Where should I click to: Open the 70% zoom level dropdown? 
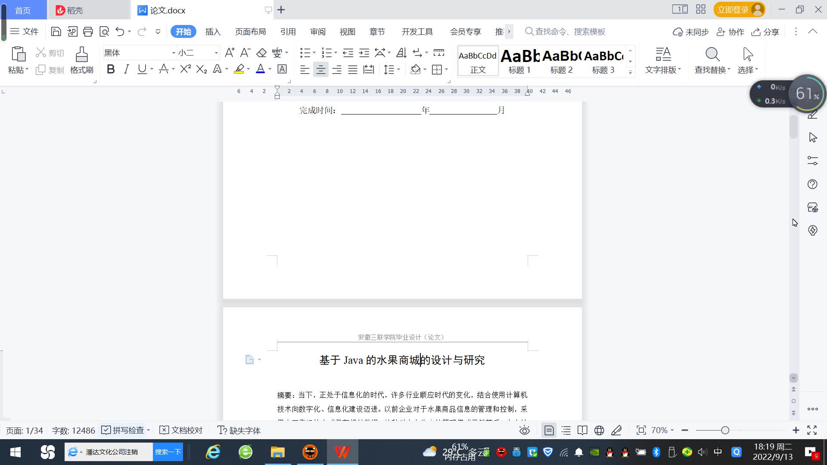click(x=662, y=430)
